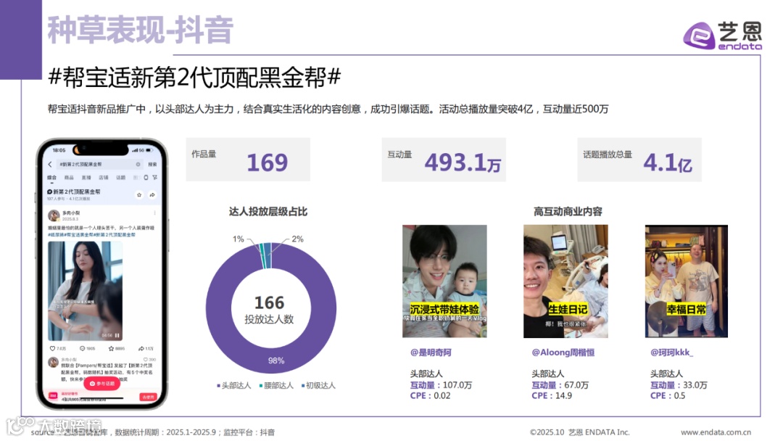Tap the filter funnel icon in phone tabs row
The height and width of the screenshot is (441, 783).
pyautogui.click(x=155, y=178)
